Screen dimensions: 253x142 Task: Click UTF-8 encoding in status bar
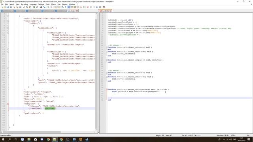click(x=233, y=135)
